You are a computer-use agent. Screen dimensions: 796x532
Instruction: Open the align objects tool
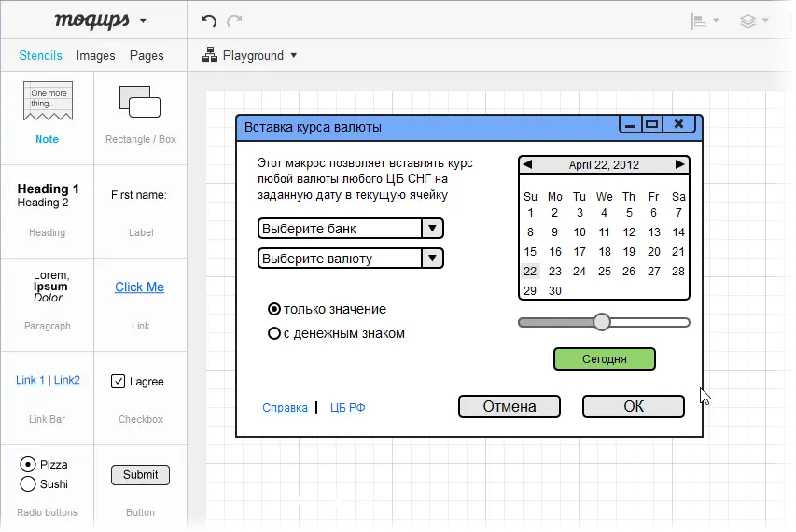pyautogui.click(x=699, y=21)
